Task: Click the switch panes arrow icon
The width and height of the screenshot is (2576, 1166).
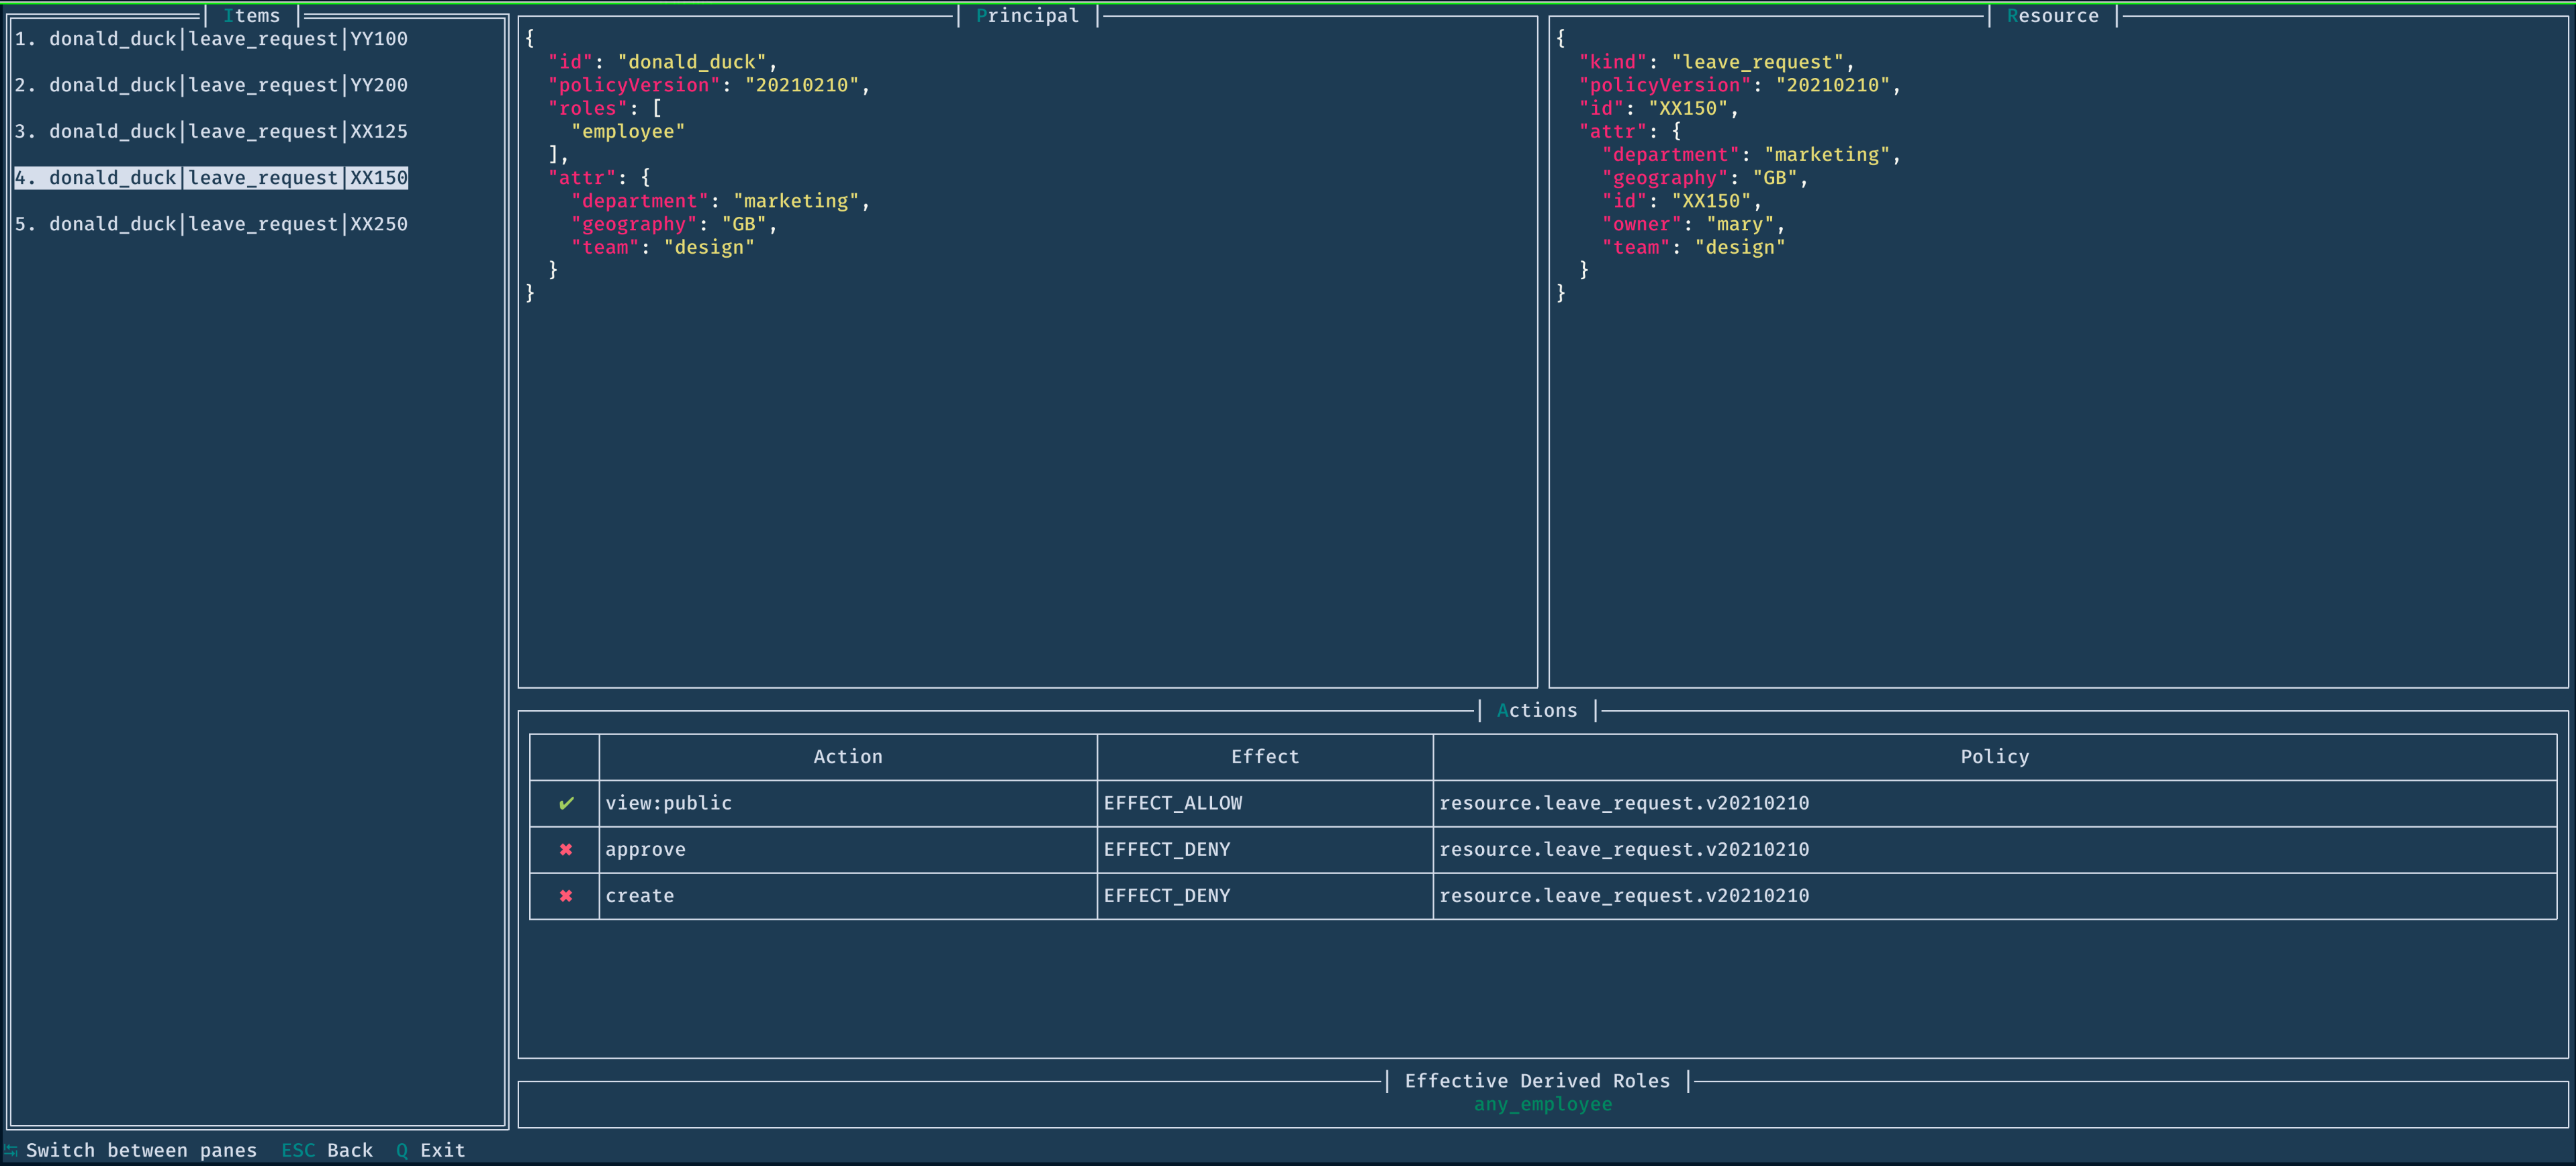Action: (11, 1150)
